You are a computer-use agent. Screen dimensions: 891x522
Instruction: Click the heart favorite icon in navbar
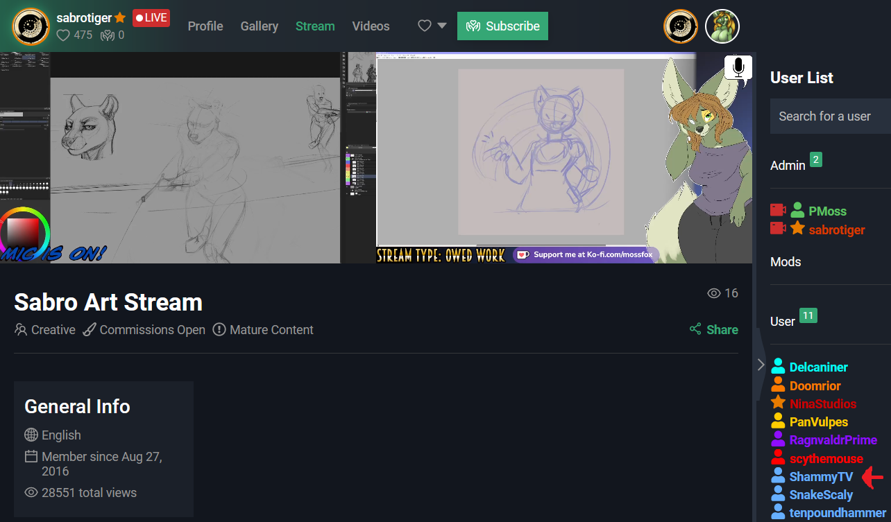425,26
